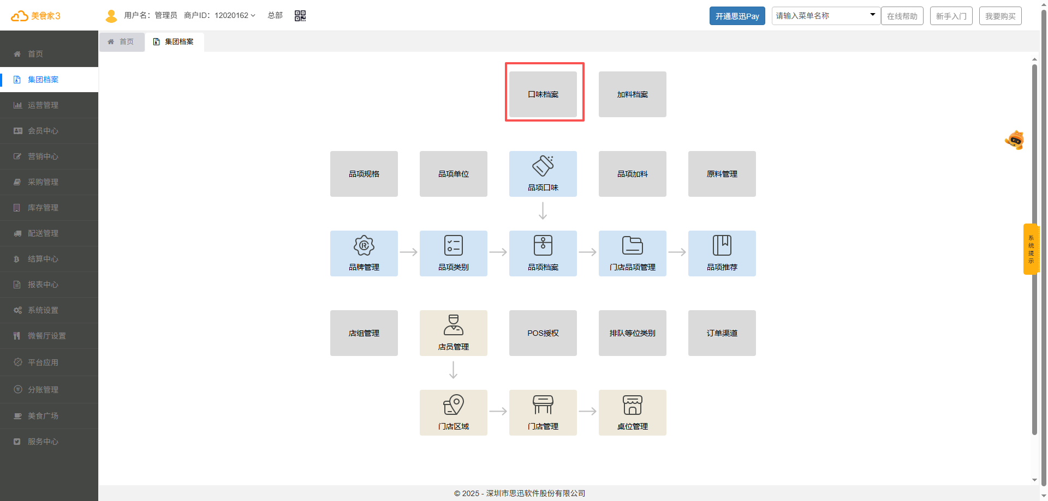
Task: Open the orange robot assistant mascot
Action: 1015,141
